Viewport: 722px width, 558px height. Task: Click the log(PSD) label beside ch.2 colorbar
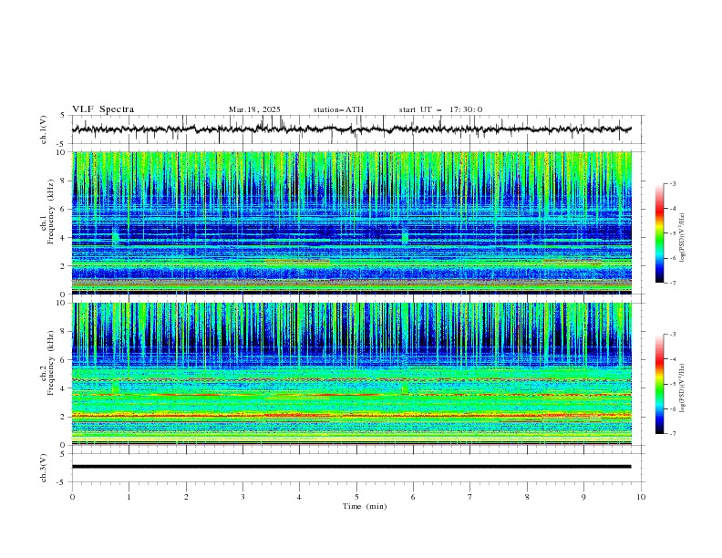[683, 387]
